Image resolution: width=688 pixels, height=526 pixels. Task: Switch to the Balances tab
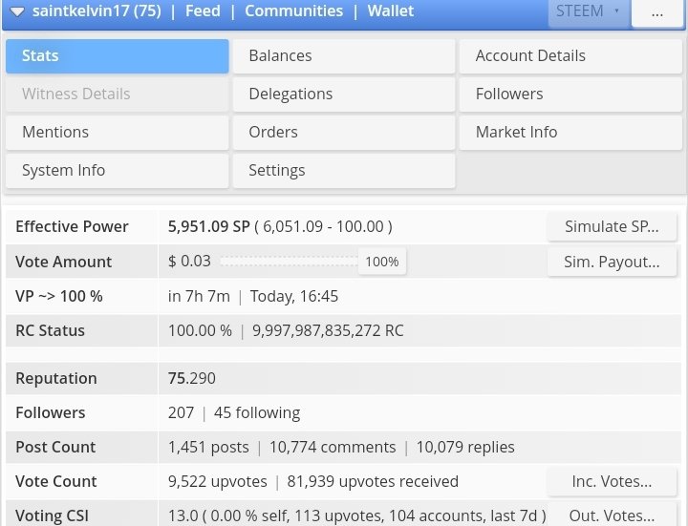pyautogui.click(x=344, y=56)
